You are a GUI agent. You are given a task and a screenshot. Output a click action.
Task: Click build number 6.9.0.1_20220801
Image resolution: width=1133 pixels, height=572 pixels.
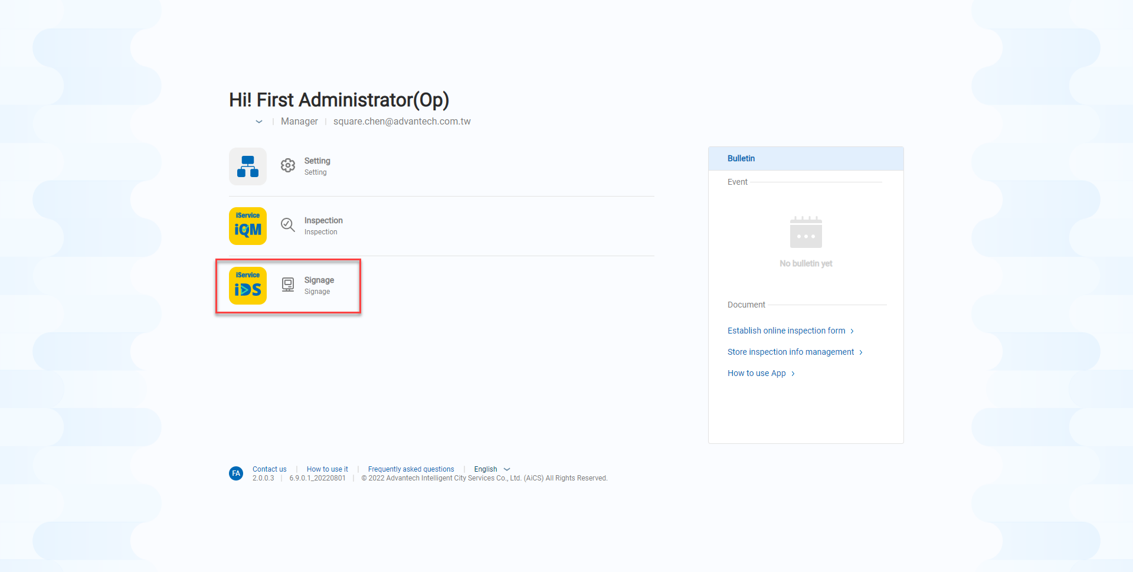click(317, 478)
